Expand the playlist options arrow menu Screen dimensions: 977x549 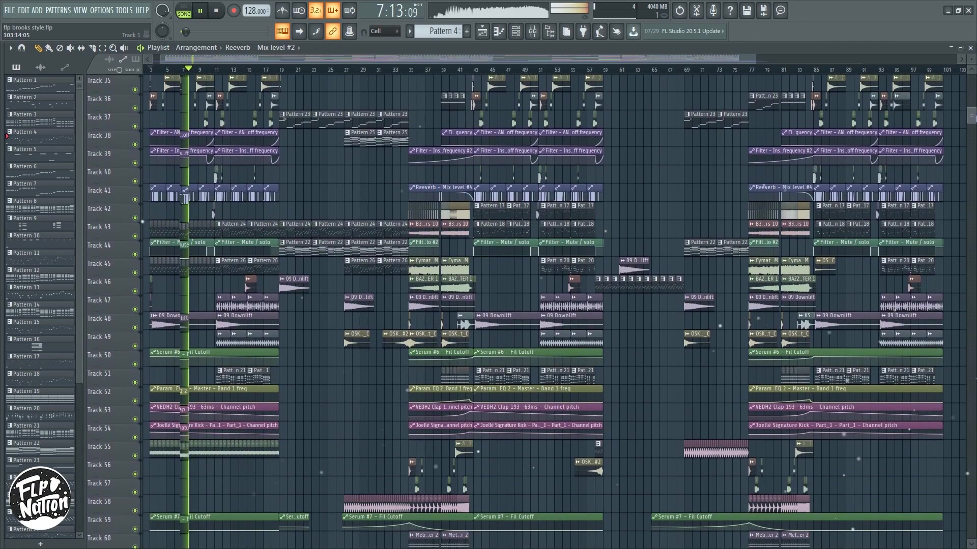(x=11, y=48)
